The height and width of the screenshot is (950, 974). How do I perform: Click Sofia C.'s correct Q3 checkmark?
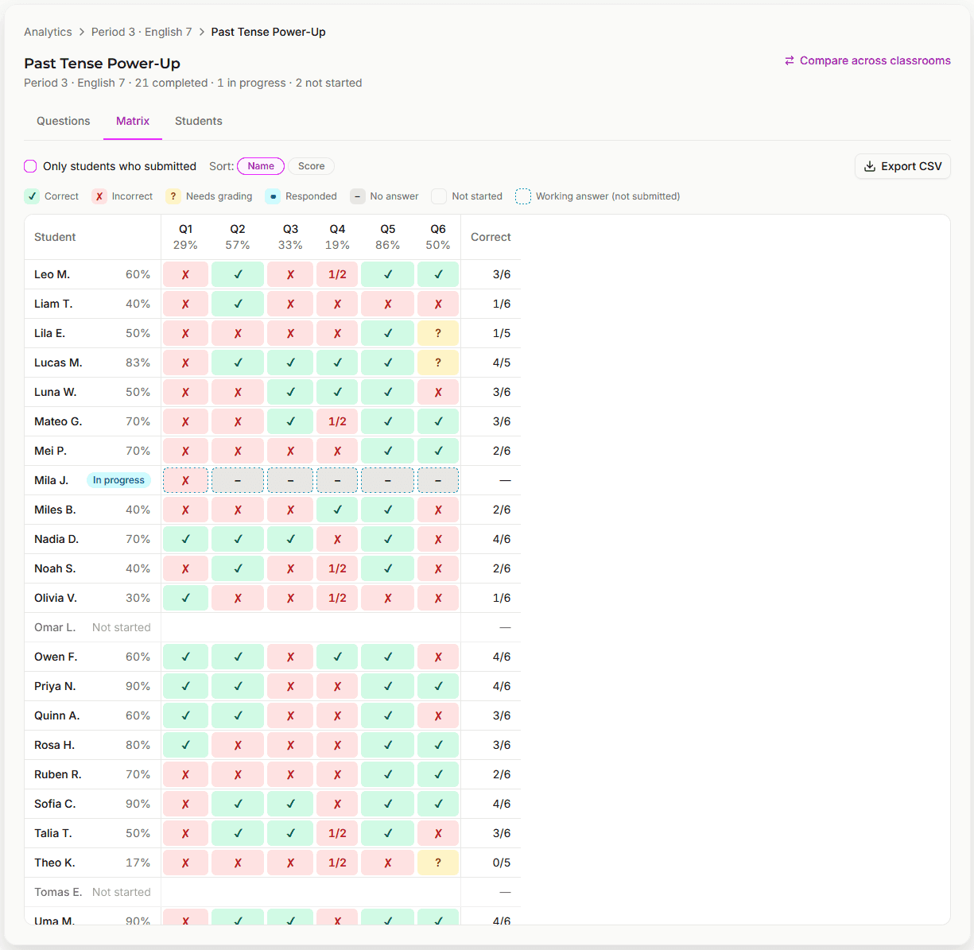pyautogui.click(x=290, y=804)
